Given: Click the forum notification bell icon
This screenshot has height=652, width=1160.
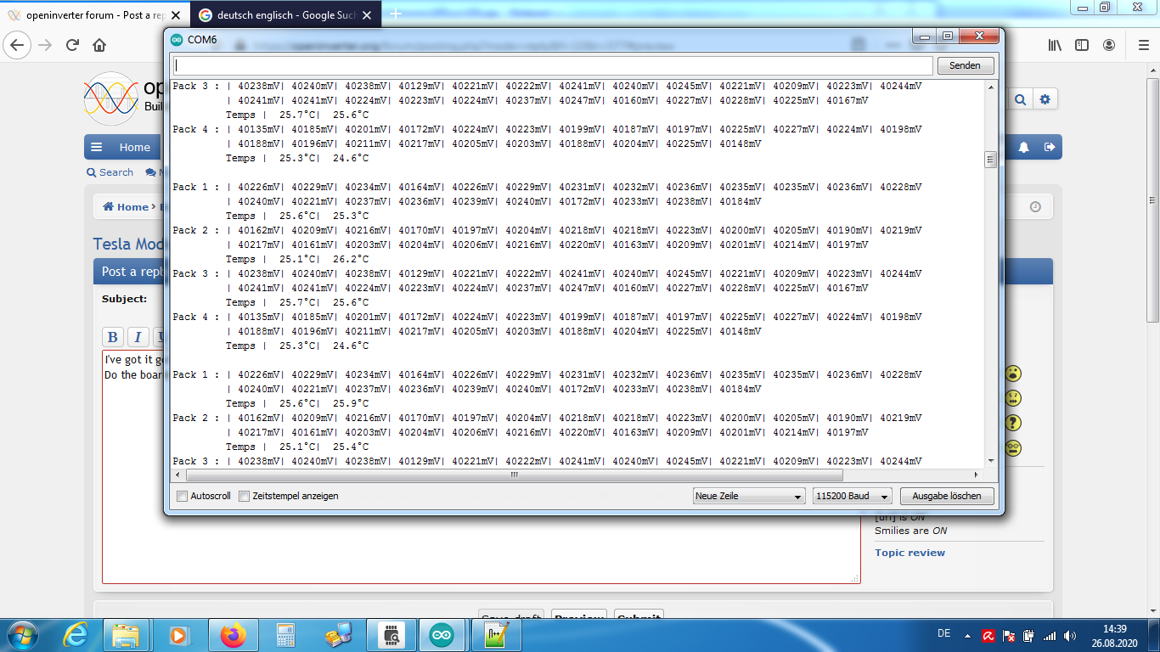Looking at the screenshot, I should [1024, 147].
